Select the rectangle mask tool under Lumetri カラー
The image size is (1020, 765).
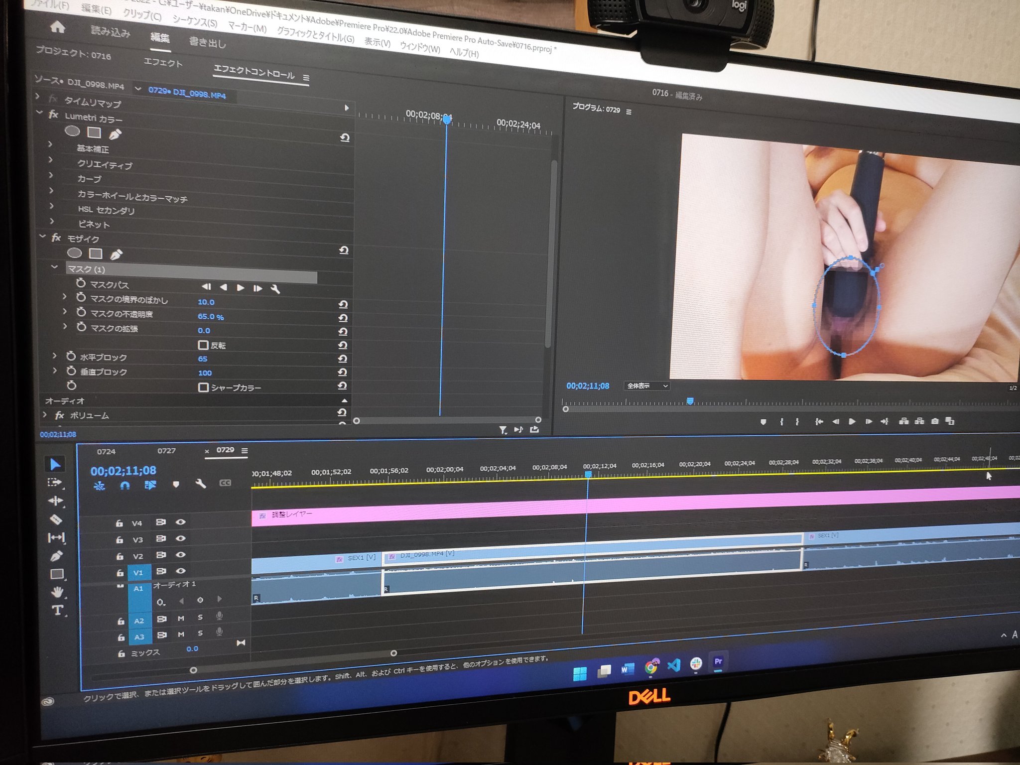pyautogui.click(x=94, y=132)
